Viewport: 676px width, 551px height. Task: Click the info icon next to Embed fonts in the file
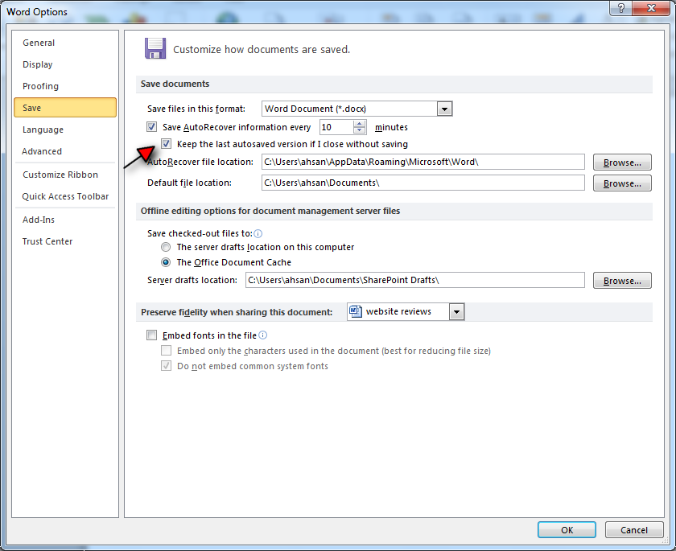click(x=262, y=335)
